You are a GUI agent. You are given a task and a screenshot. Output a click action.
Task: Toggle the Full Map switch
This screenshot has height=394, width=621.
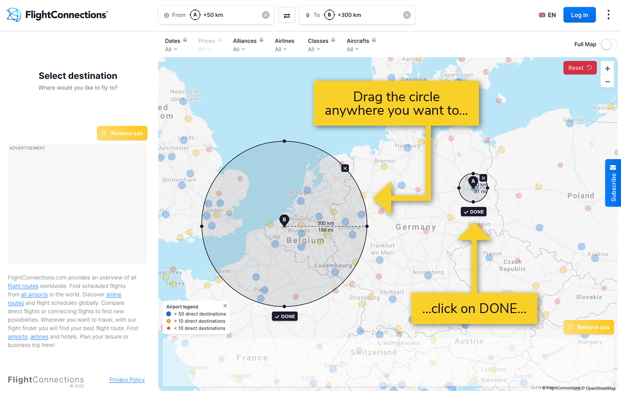click(x=609, y=44)
